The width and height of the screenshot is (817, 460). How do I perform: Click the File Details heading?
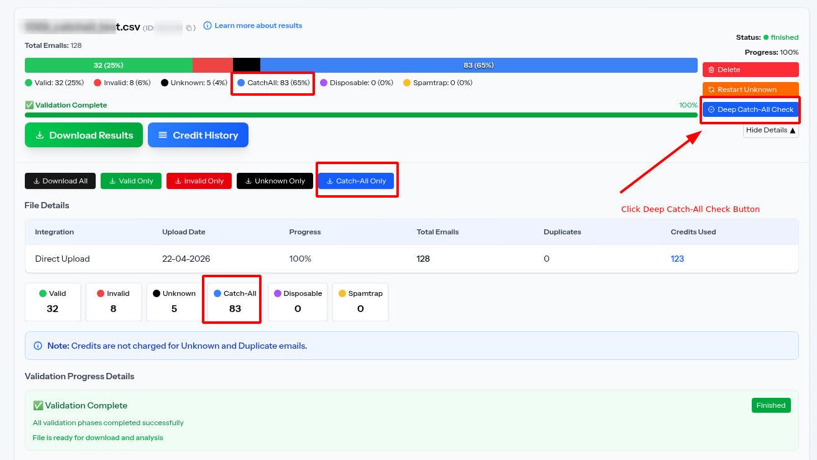47,205
